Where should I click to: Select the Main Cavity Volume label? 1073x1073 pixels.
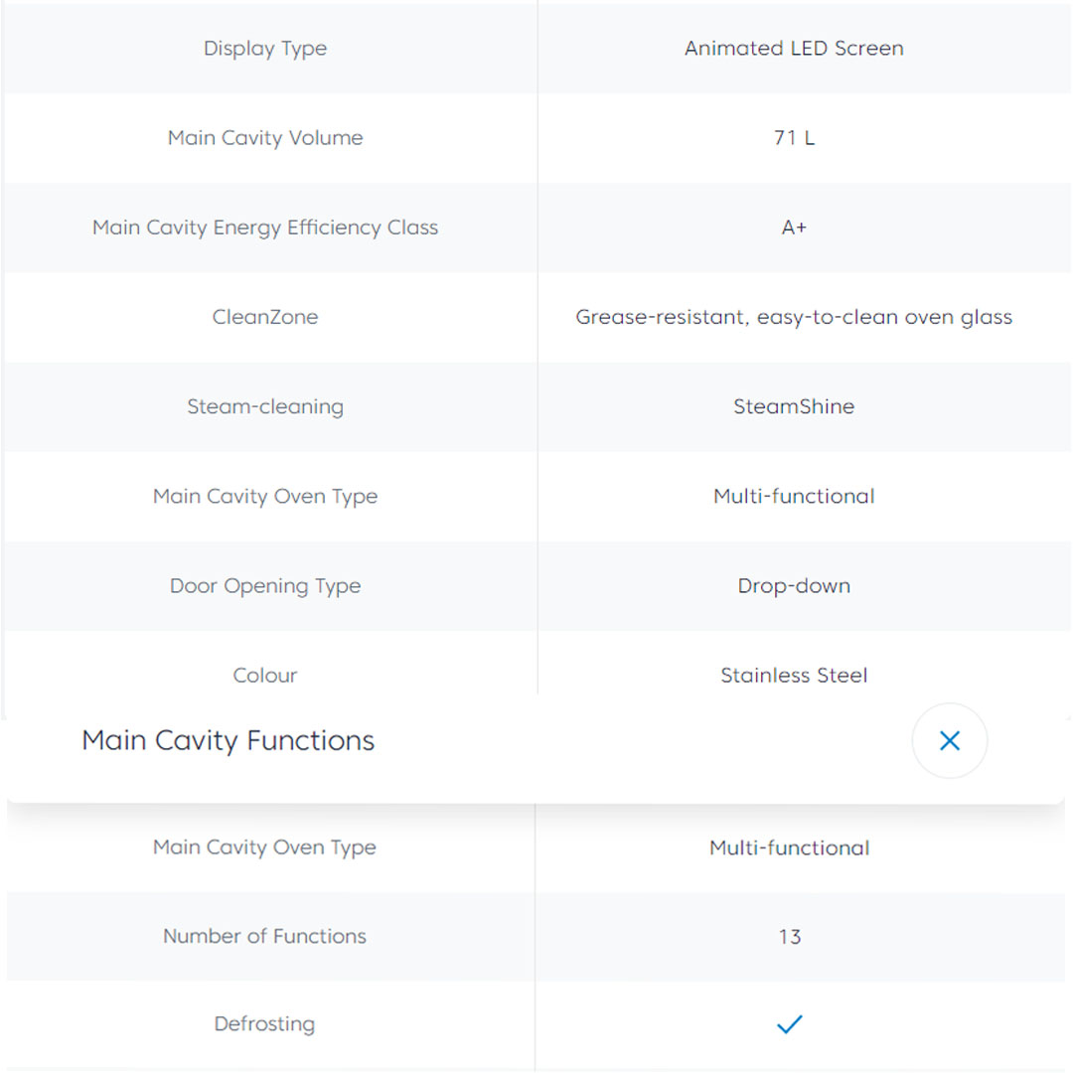tap(265, 138)
